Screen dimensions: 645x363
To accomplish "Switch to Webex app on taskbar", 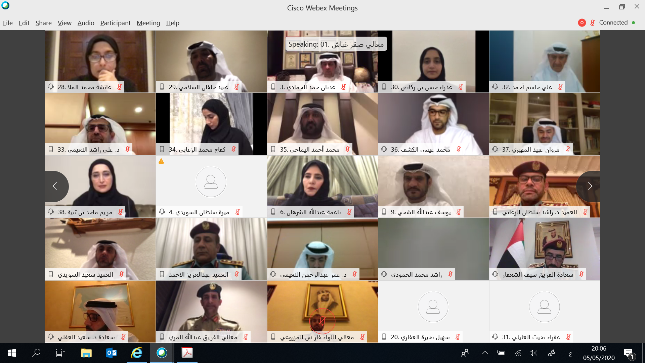I will (x=162, y=353).
